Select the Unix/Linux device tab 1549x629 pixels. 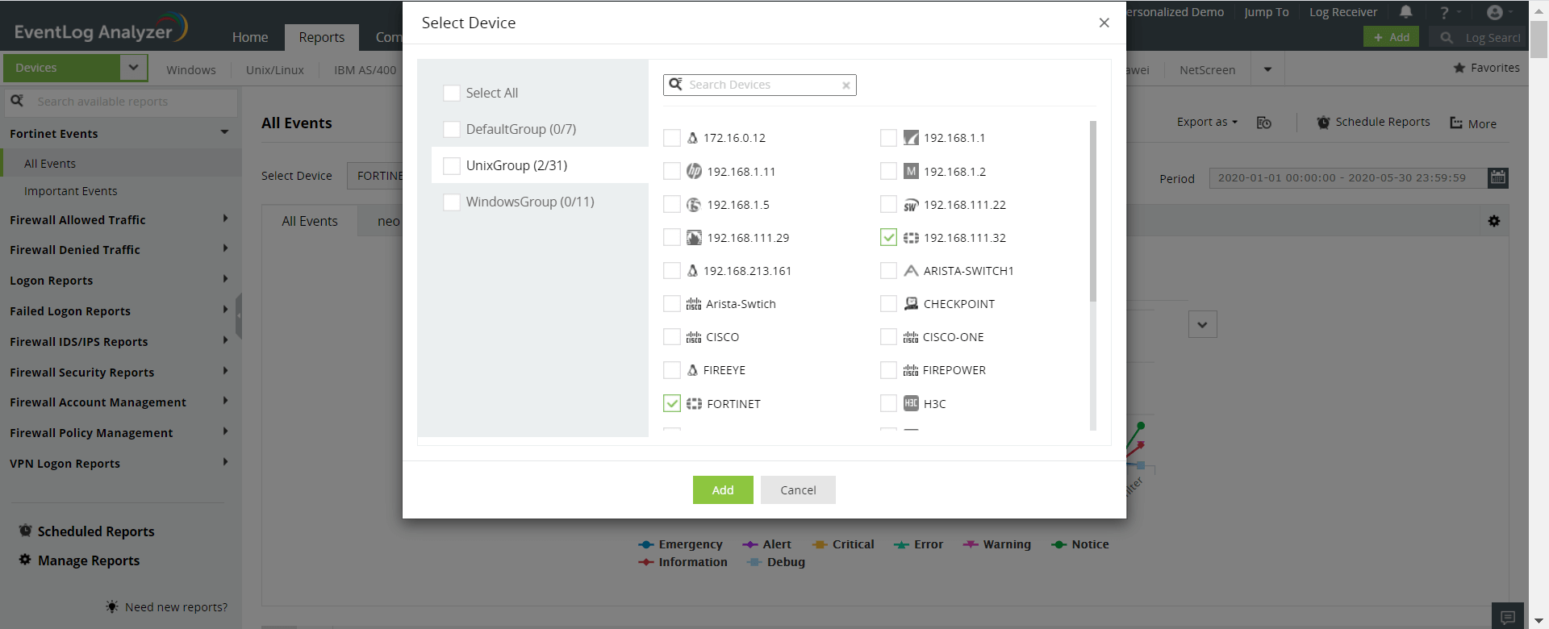click(275, 70)
